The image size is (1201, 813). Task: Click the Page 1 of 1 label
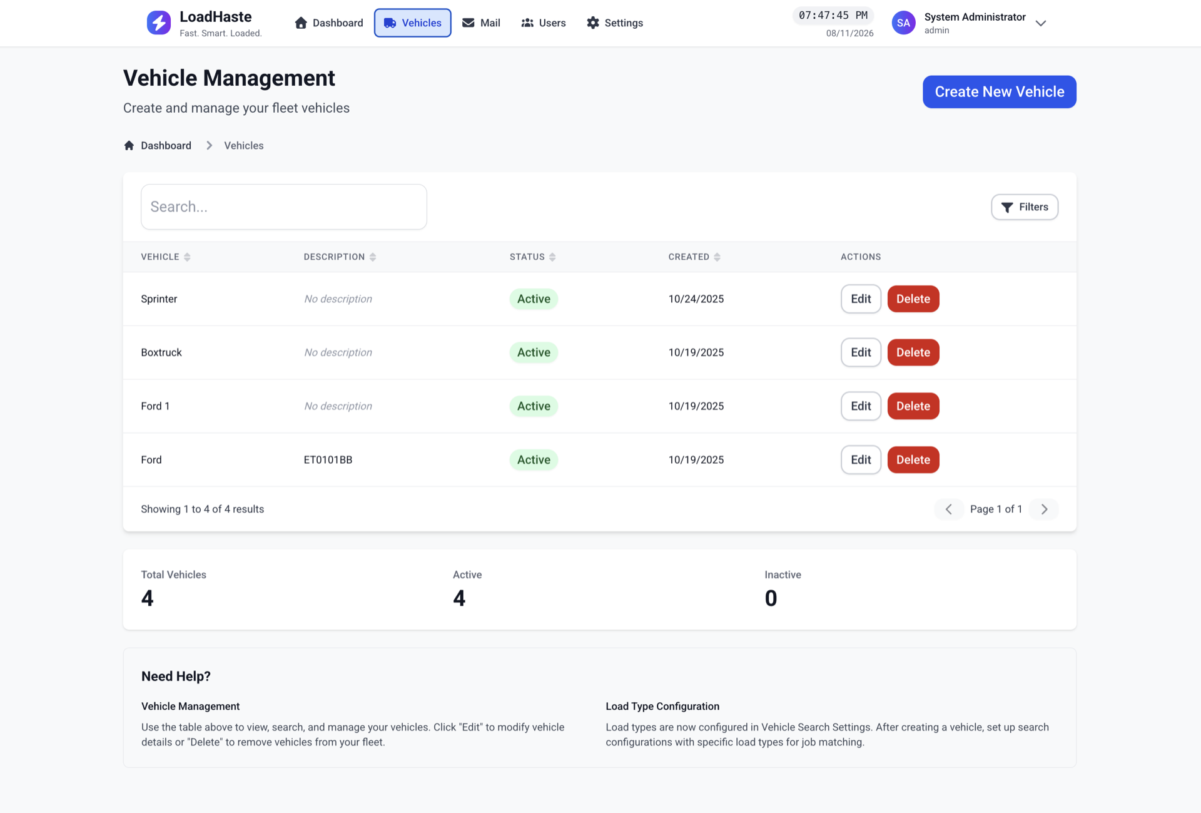[996, 509]
